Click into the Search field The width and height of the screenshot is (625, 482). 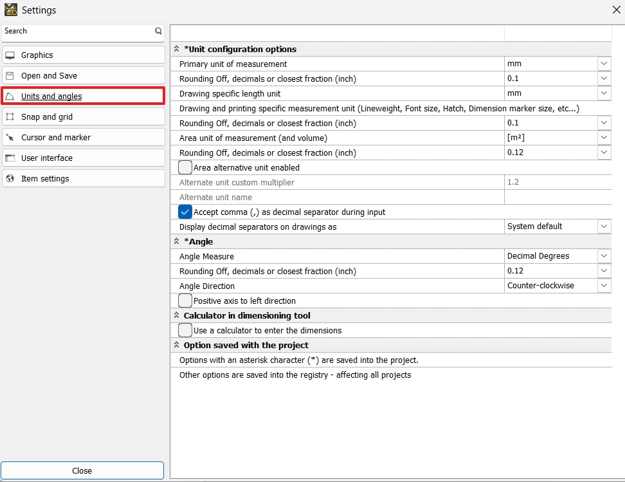tap(77, 31)
